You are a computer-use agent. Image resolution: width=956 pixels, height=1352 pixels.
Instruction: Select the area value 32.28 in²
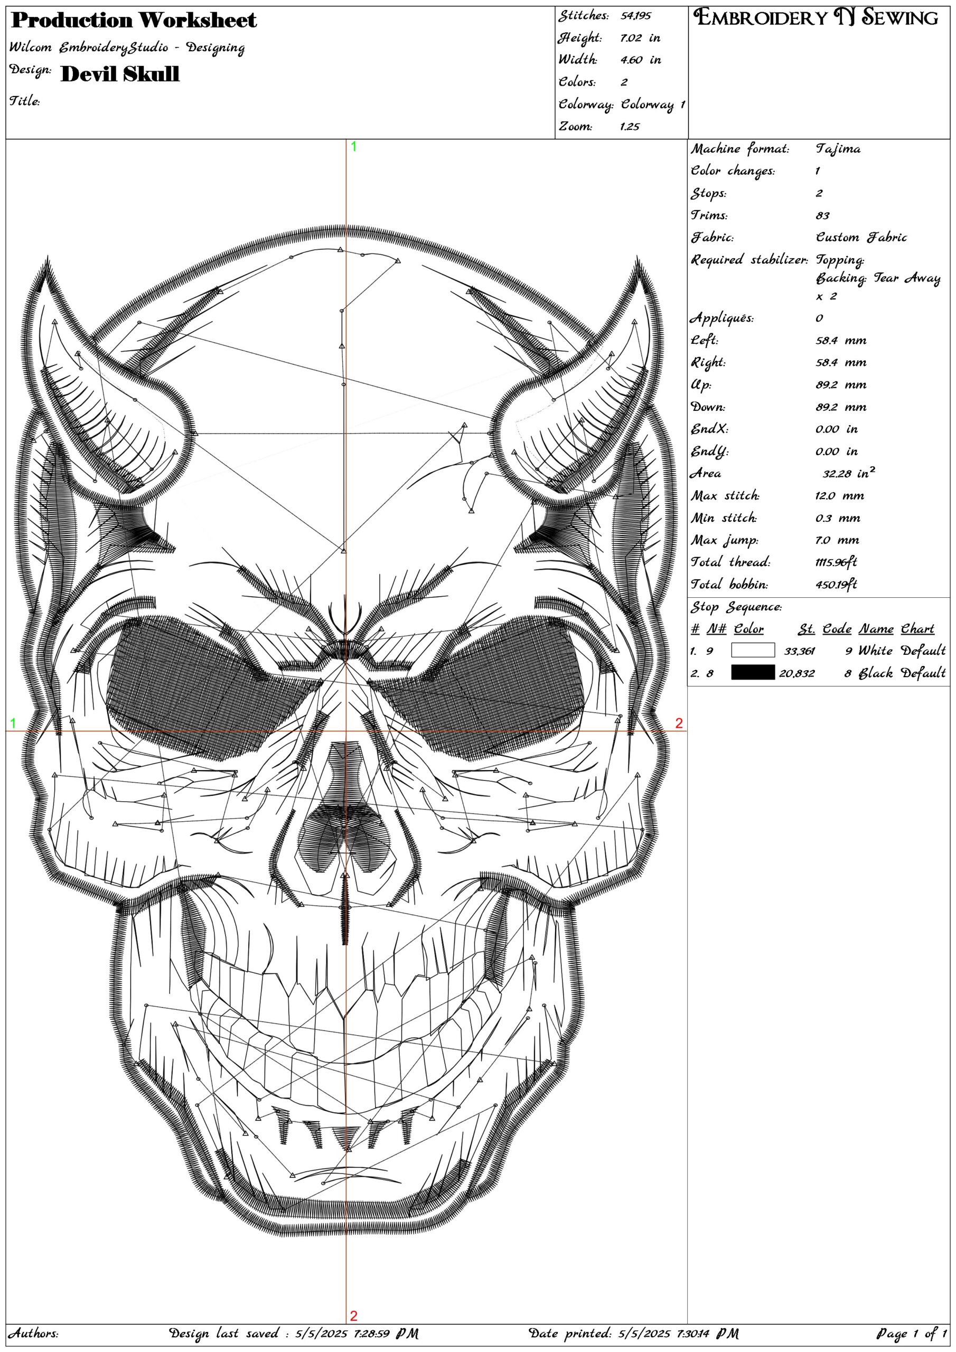tap(849, 473)
